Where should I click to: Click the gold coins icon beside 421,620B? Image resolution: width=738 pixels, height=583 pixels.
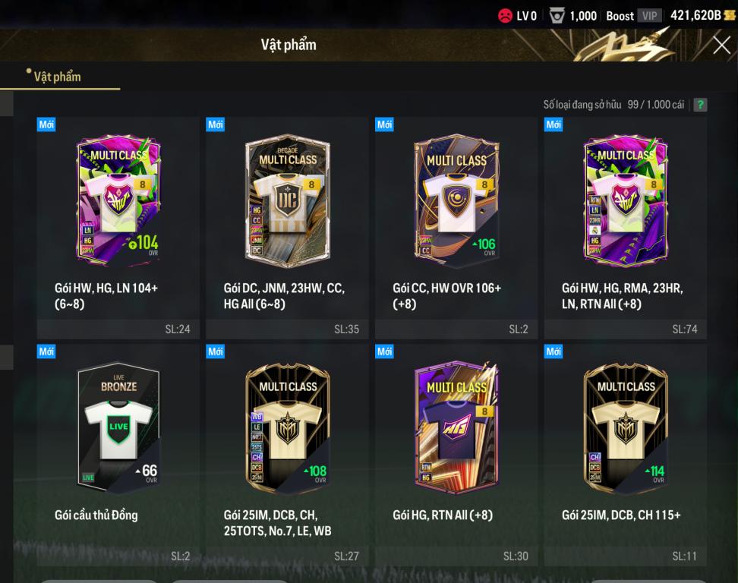(x=729, y=15)
